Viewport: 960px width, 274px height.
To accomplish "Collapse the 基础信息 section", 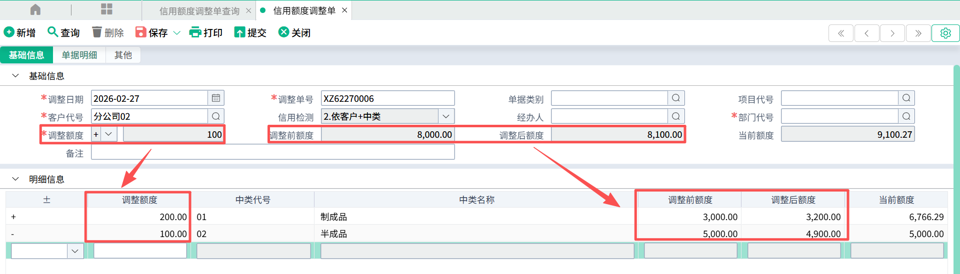I will point(15,76).
